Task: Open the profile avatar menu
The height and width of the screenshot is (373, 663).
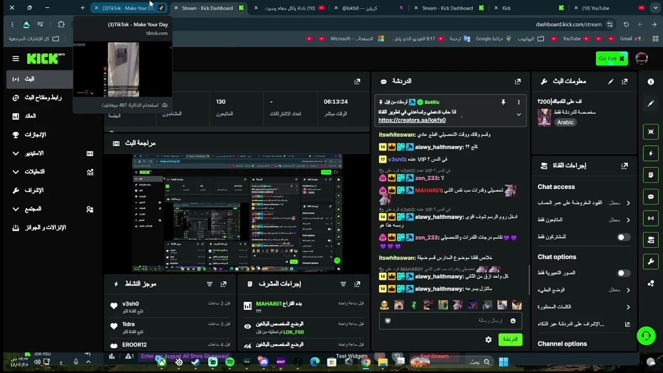Action: tap(641, 59)
